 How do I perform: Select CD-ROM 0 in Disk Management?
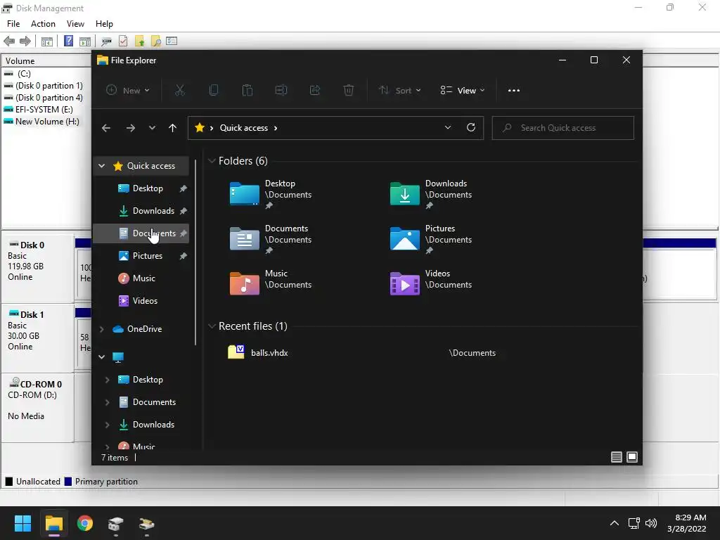(x=38, y=408)
